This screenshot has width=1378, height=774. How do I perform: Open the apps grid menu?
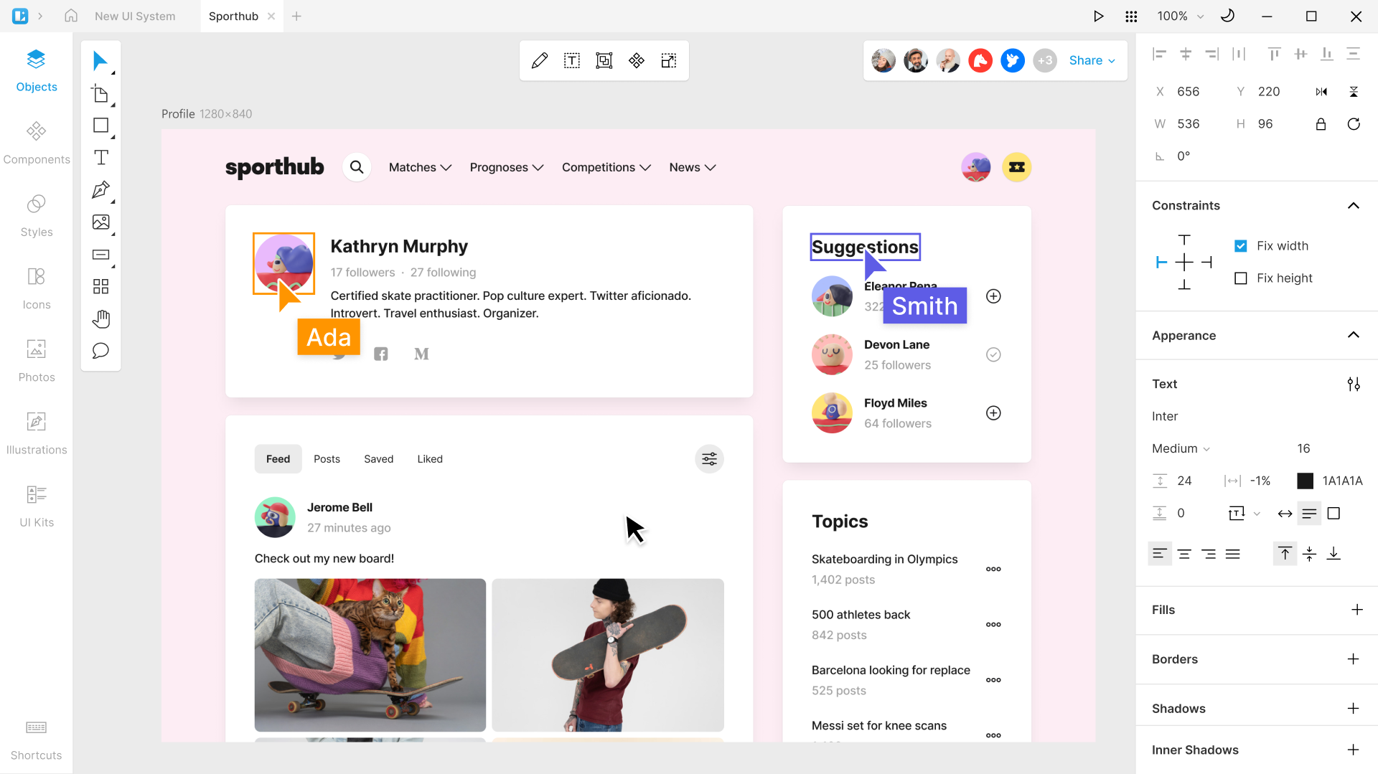tap(1131, 16)
